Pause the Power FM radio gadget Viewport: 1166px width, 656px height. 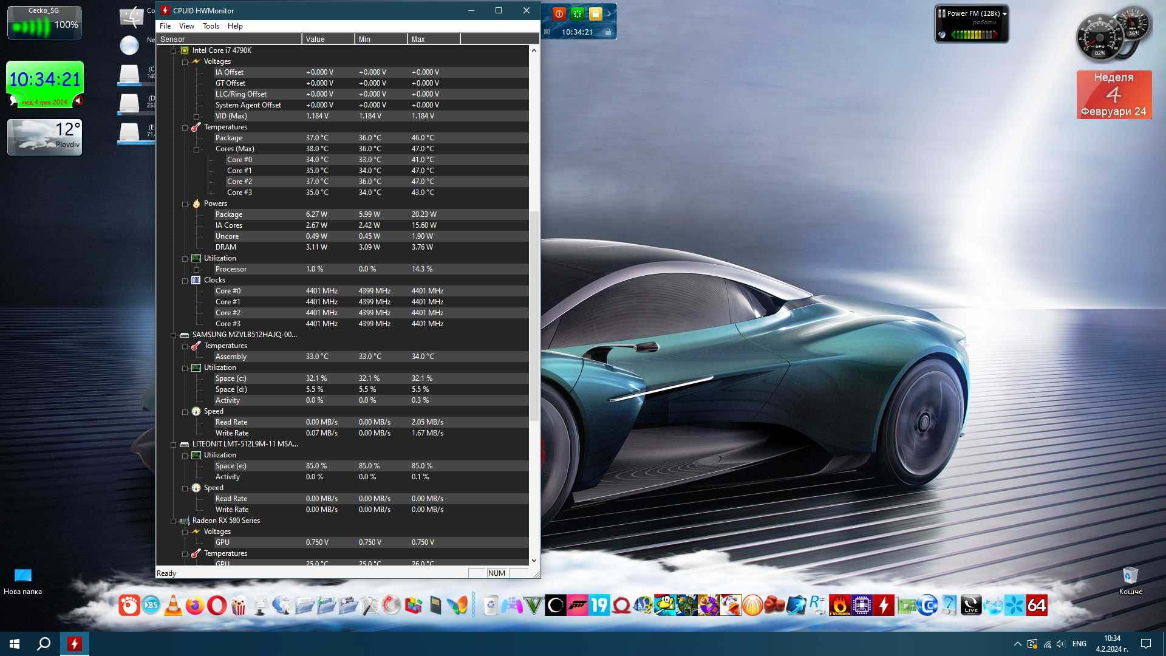click(941, 13)
